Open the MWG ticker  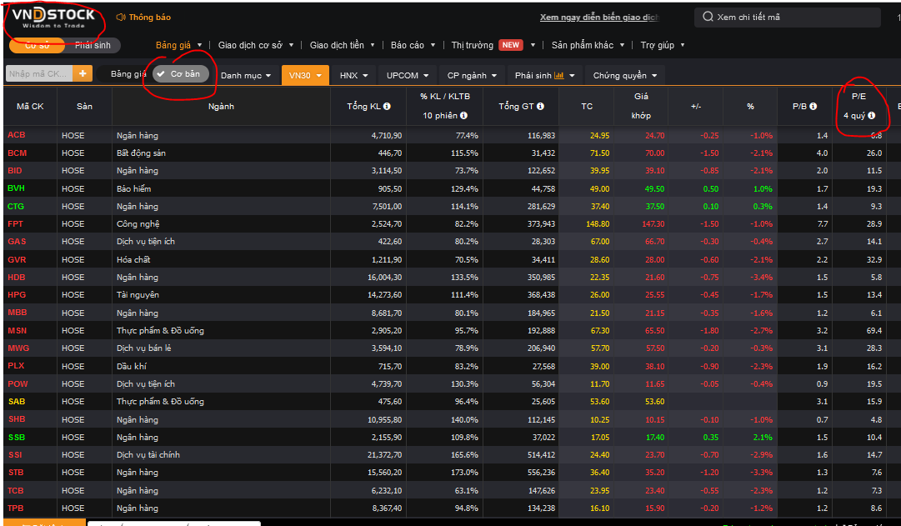pyautogui.click(x=18, y=348)
